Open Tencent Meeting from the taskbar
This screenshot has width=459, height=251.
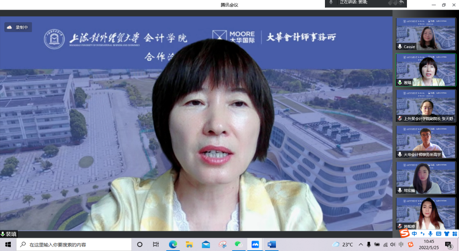click(255, 245)
